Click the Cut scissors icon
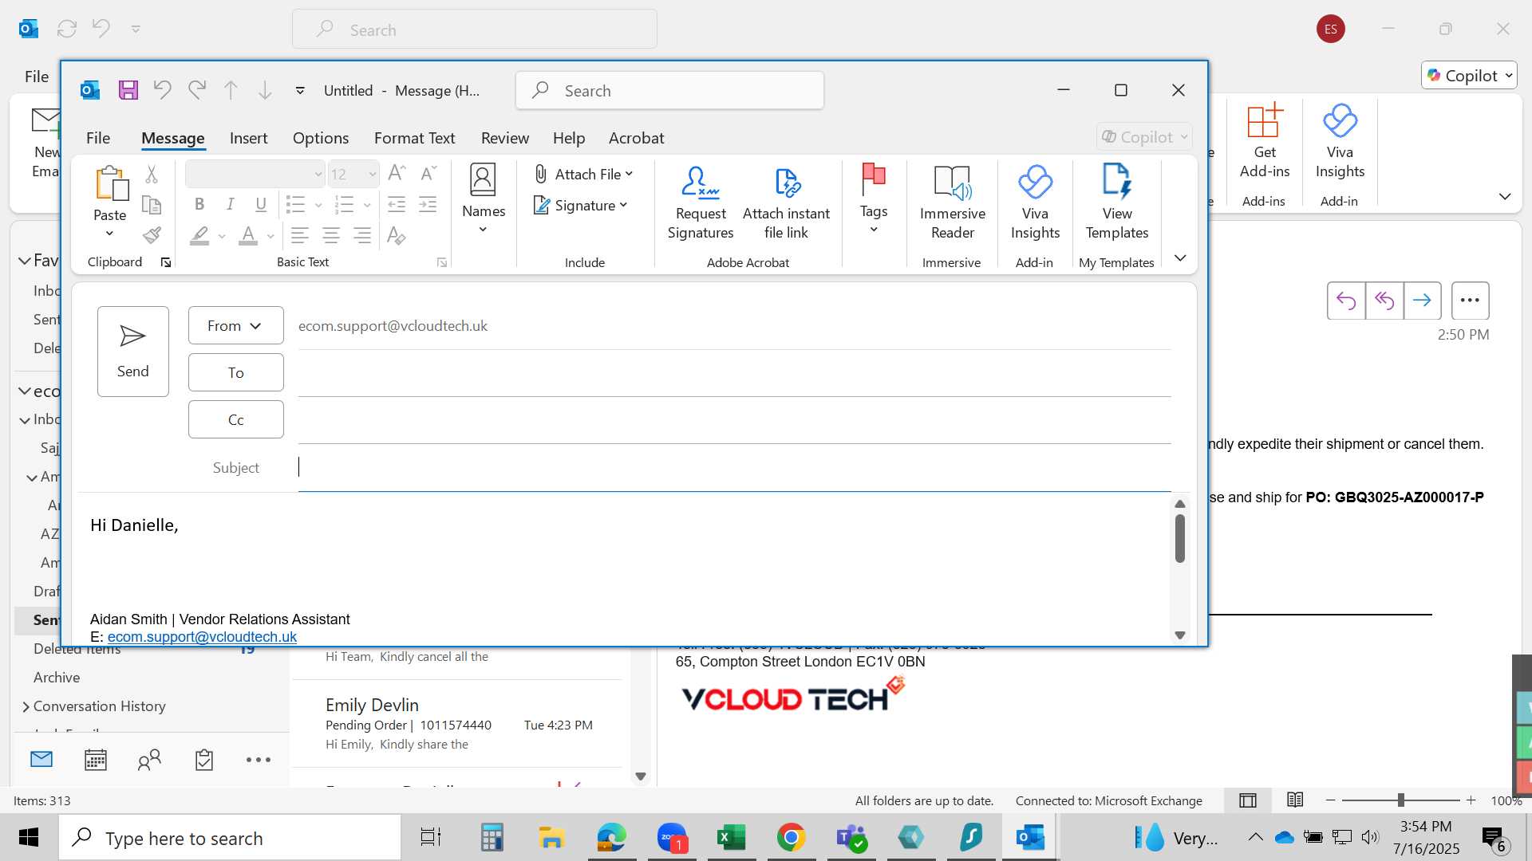The width and height of the screenshot is (1532, 861). pos(152,174)
